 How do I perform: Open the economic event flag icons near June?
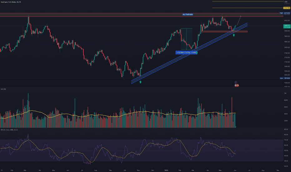[236, 85]
